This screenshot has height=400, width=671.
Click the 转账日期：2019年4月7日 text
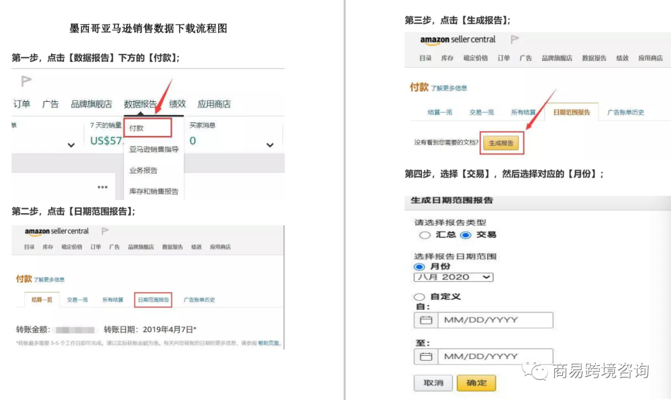[x=150, y=329]
